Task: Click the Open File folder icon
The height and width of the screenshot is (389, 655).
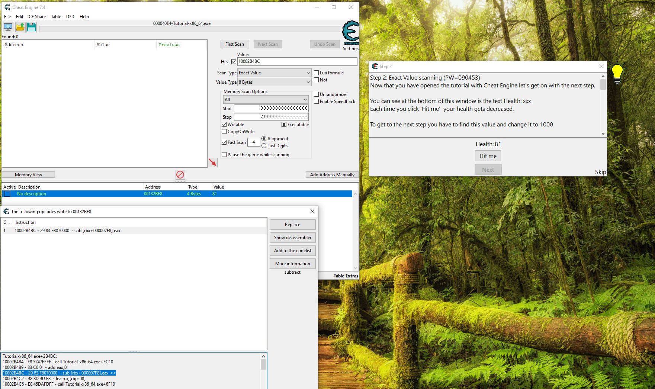Action: [x=20, y=27]
